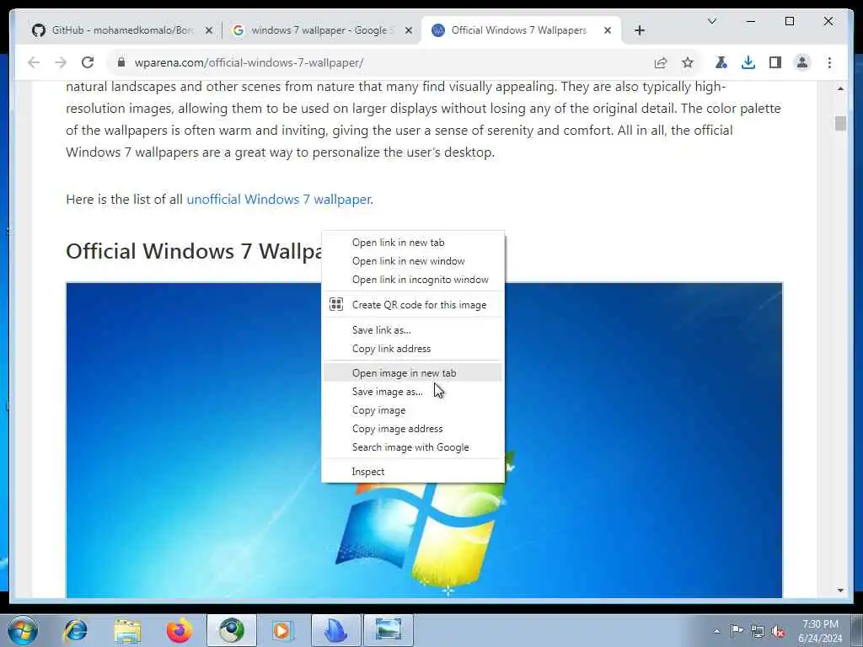The width and height of the screenshot is (863, 647).
Task: Click the forward navigation arrow
Action: (x=61, y=62)
